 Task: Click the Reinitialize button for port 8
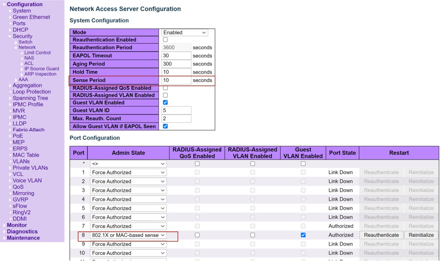point(421,235)
